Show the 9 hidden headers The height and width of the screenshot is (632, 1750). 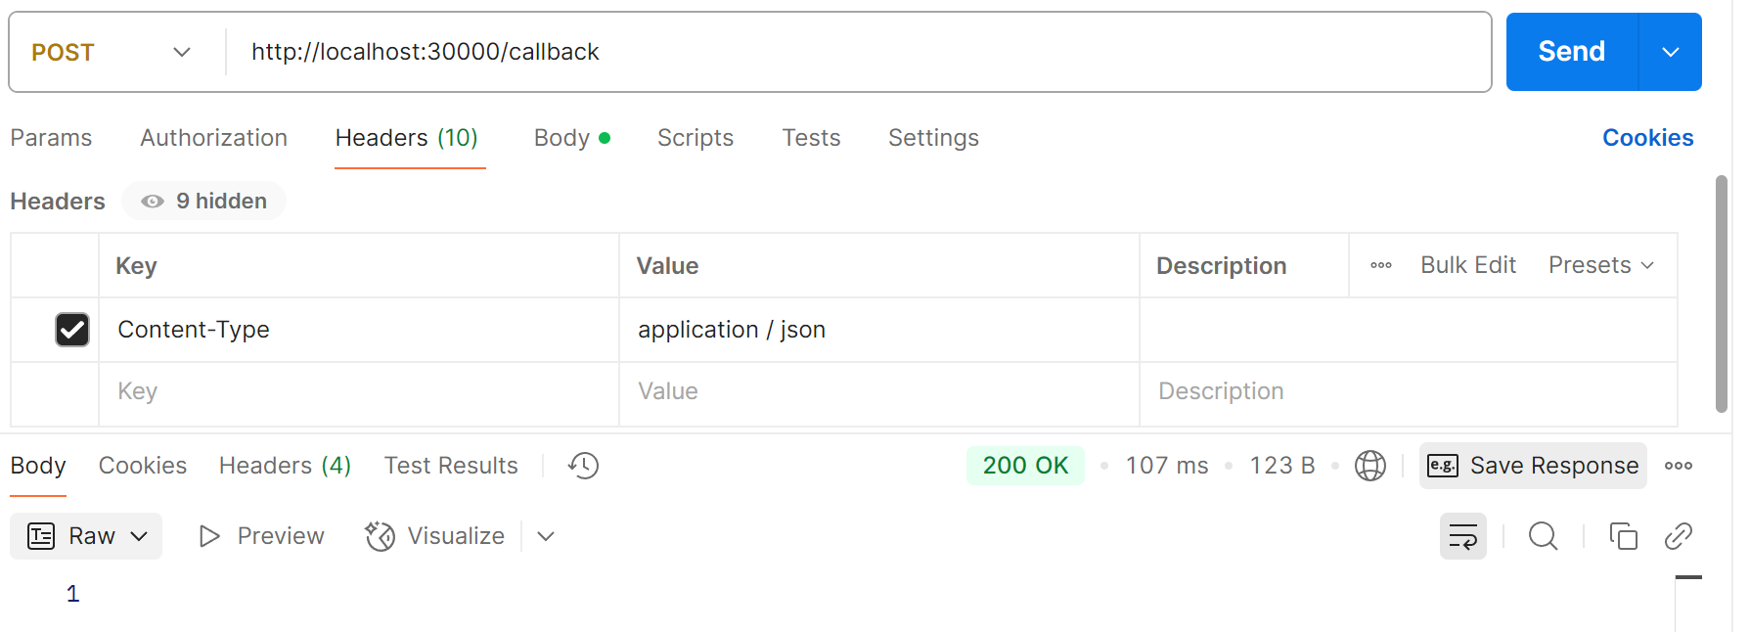(203, 201)
